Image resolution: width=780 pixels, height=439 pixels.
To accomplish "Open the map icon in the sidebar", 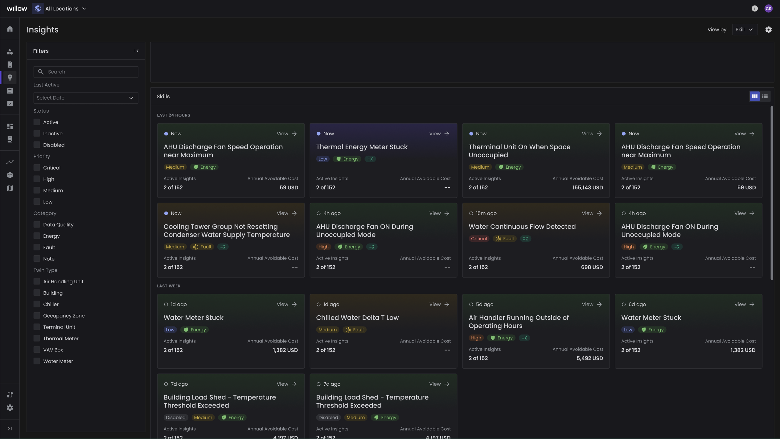I will pyautogui.click(x=10, y=188).
